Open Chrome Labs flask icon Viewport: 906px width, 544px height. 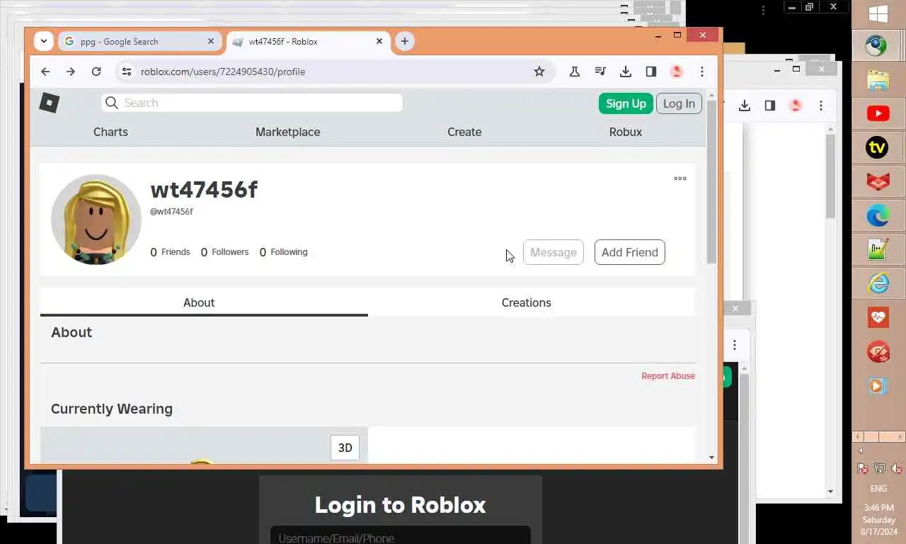tap(575, 72)
